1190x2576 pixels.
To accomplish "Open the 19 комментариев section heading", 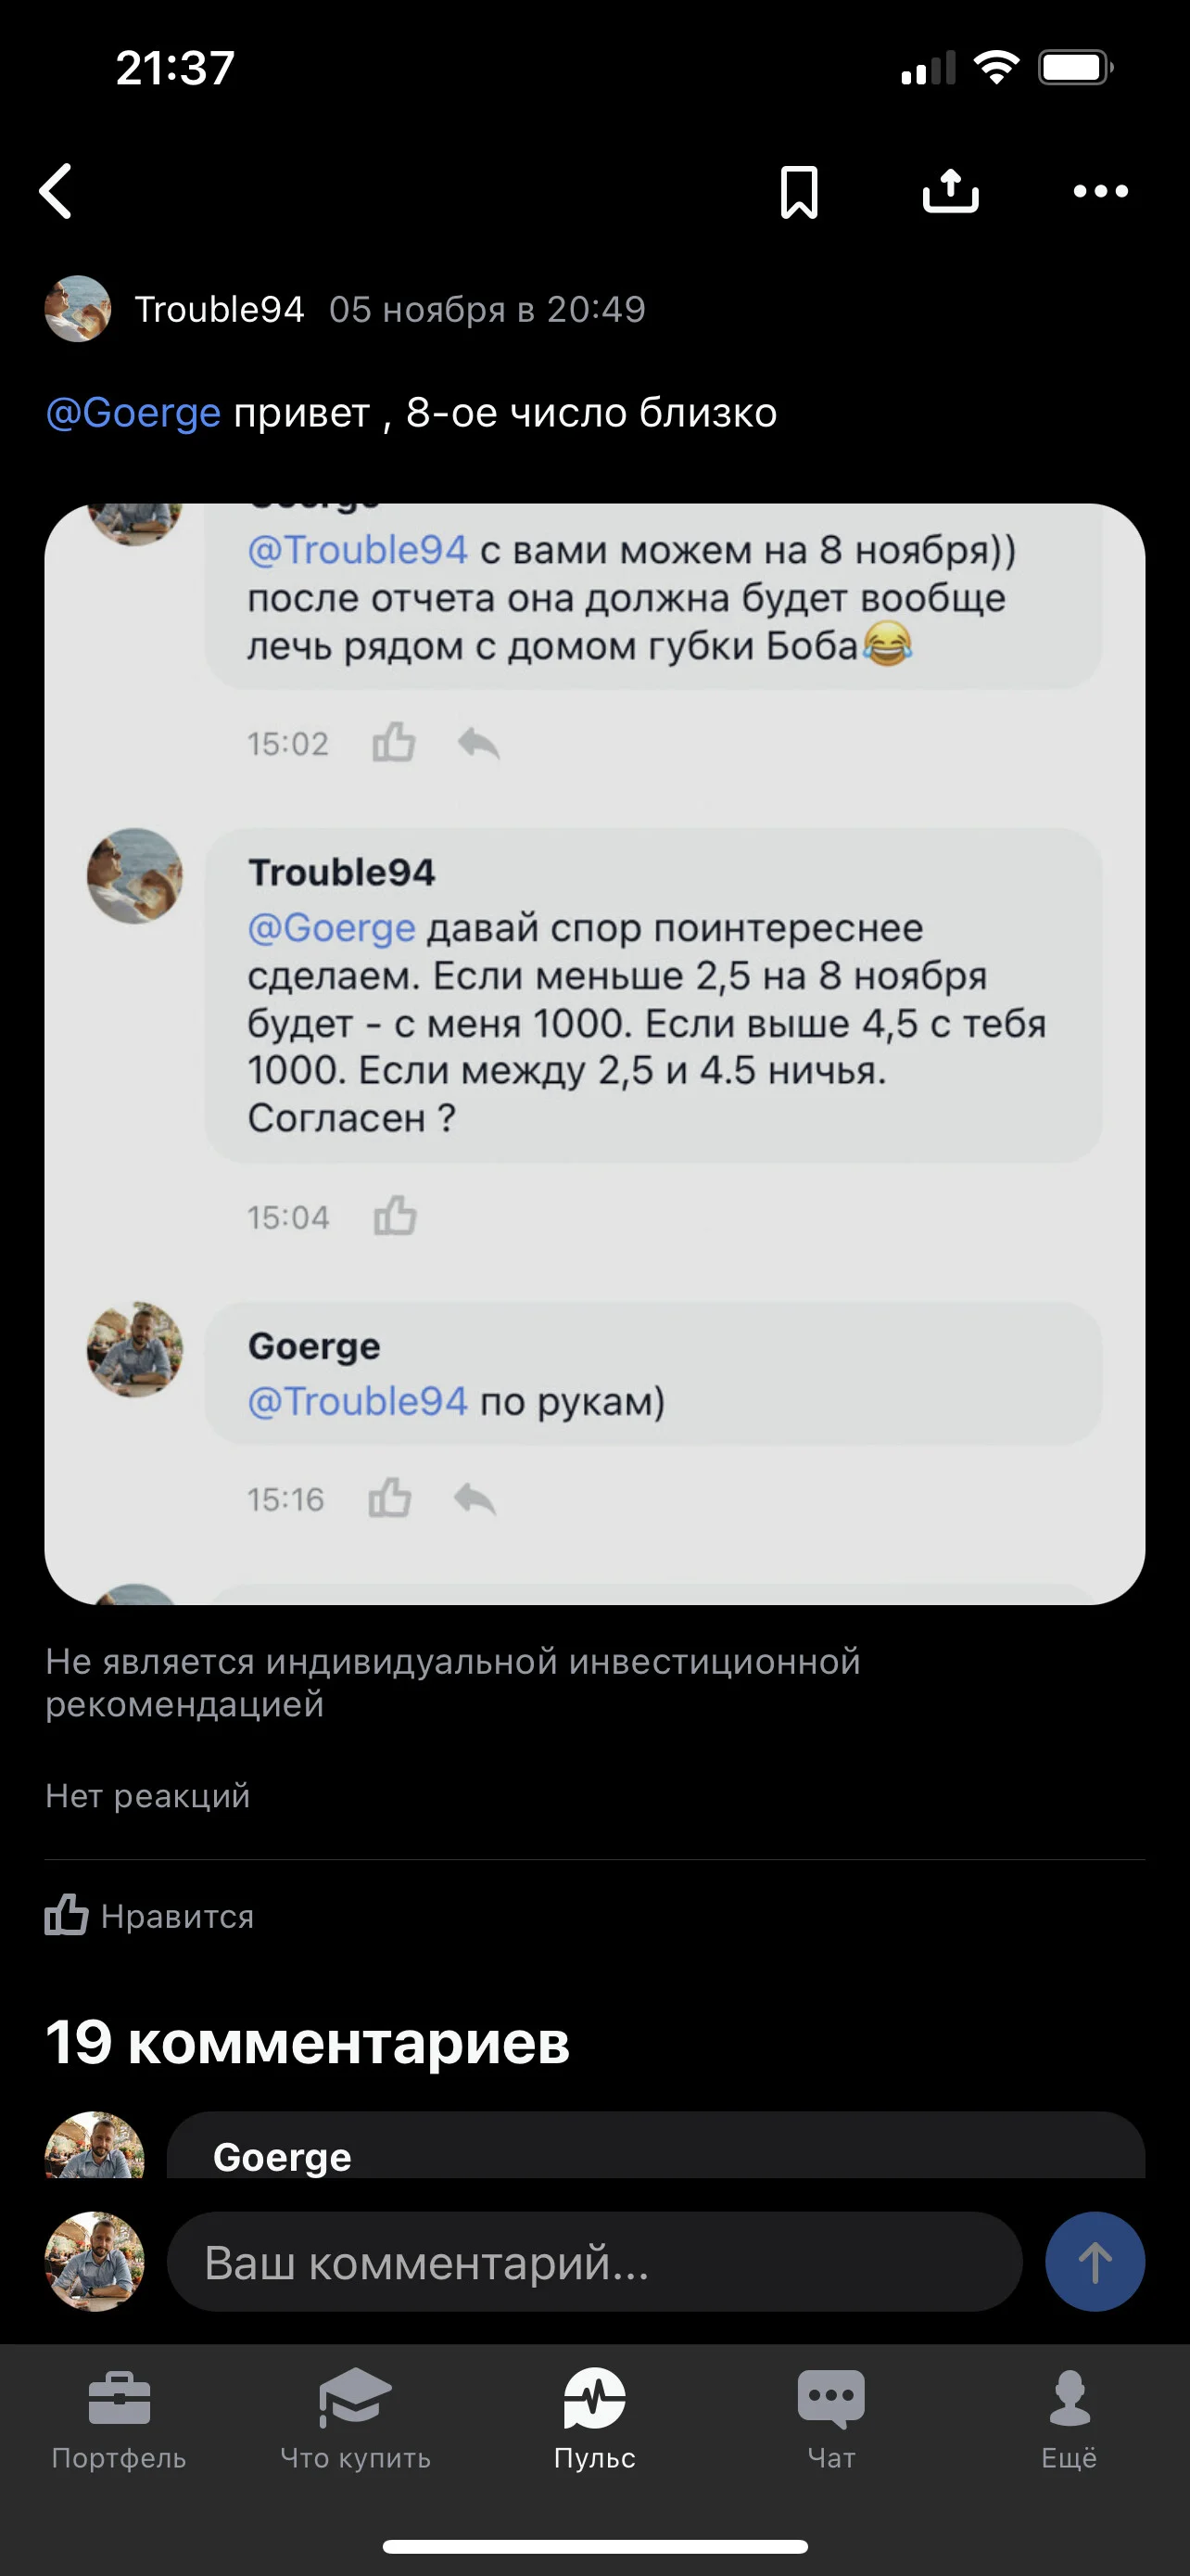I will (x=308, y=2042).
